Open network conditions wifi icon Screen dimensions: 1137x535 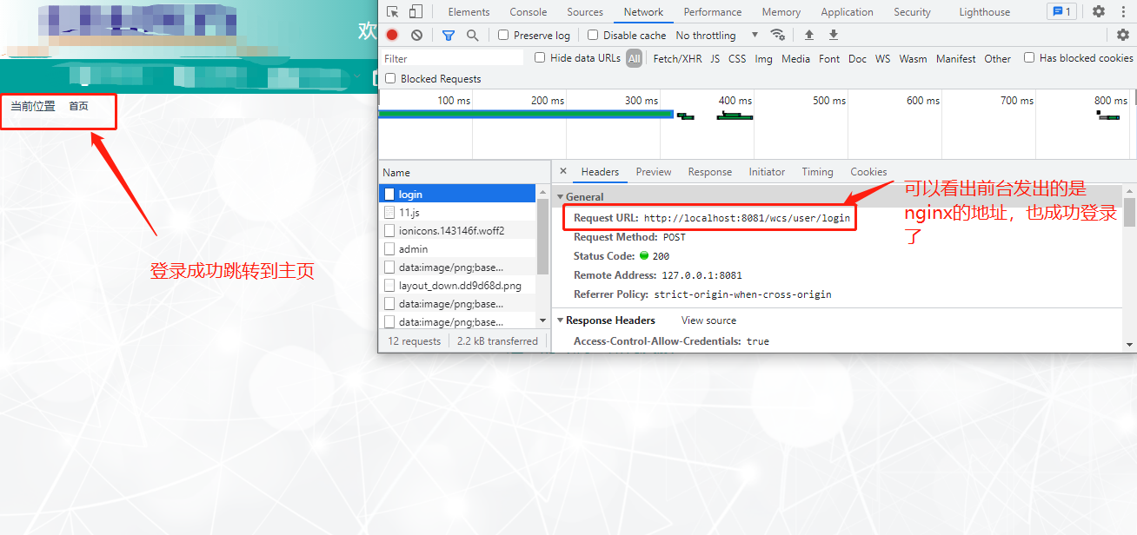(x=778, y=35)
